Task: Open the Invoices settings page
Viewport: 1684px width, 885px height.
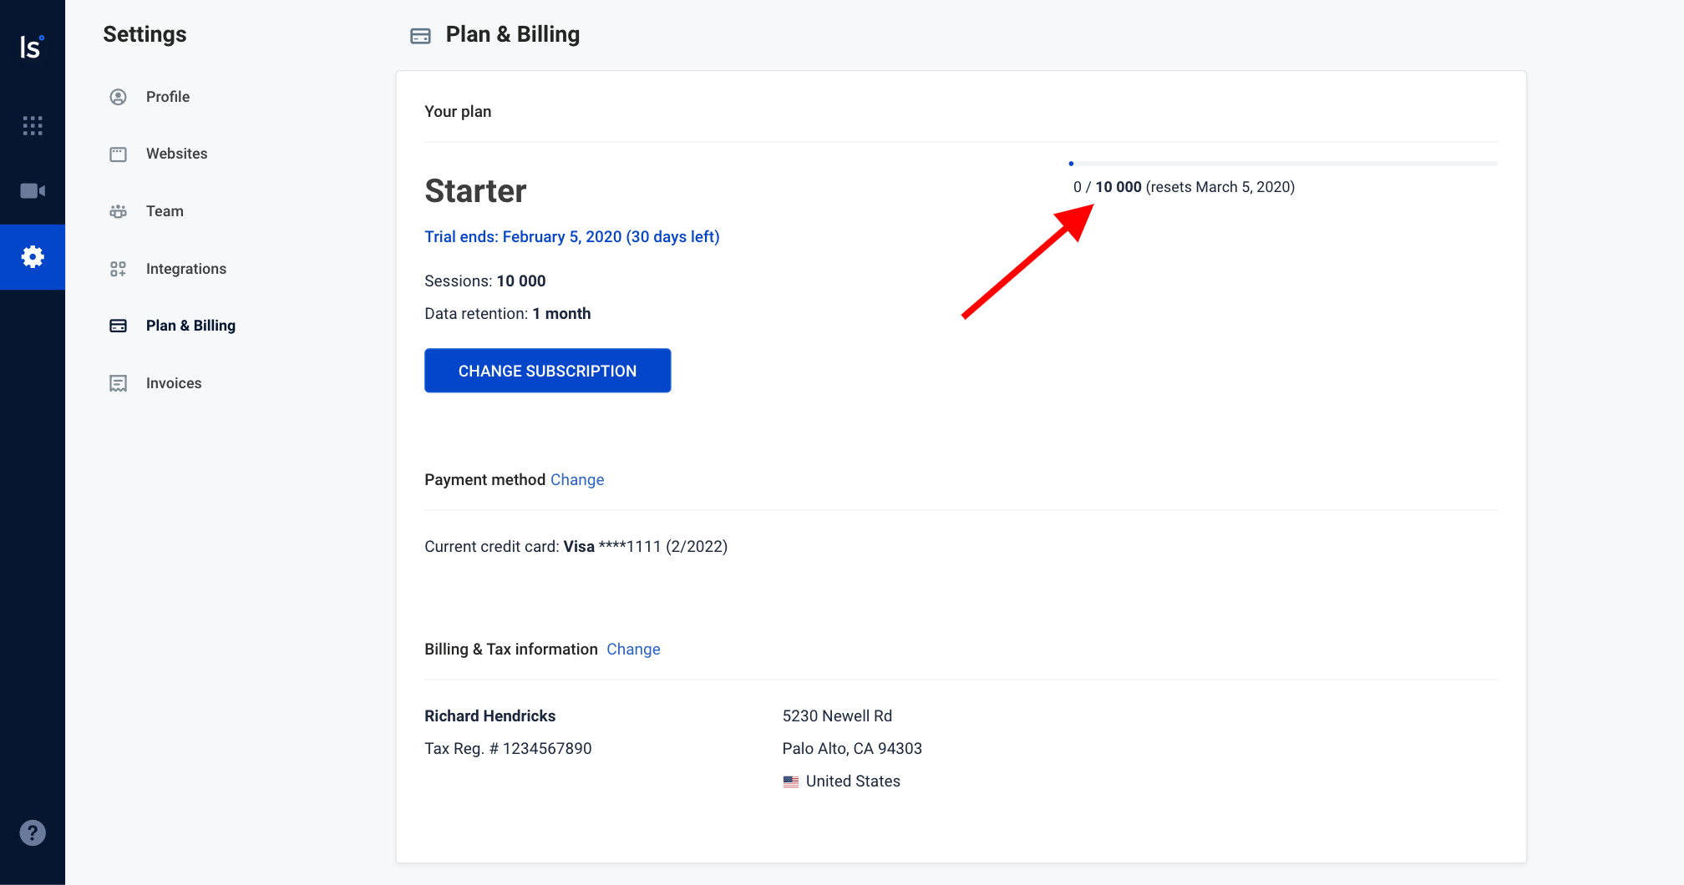Action: (x=174, y=382)
